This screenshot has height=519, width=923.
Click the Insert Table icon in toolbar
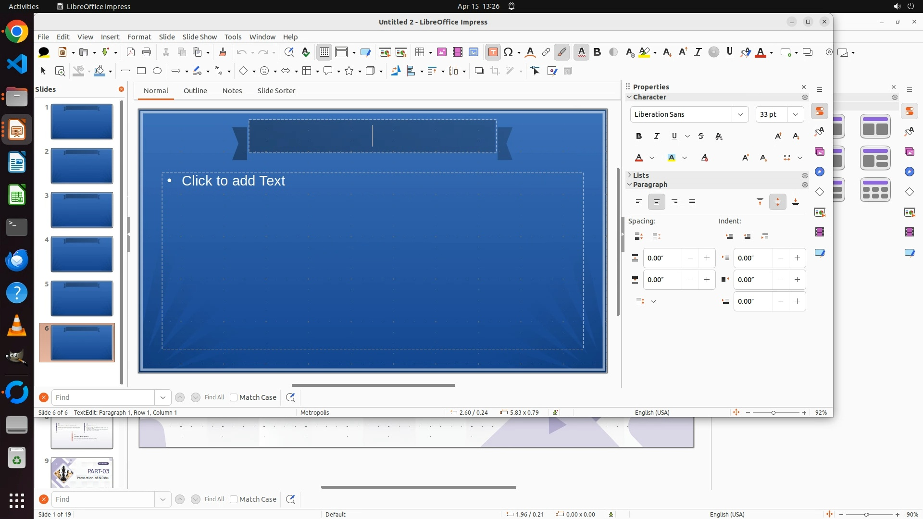pos(419,52)
